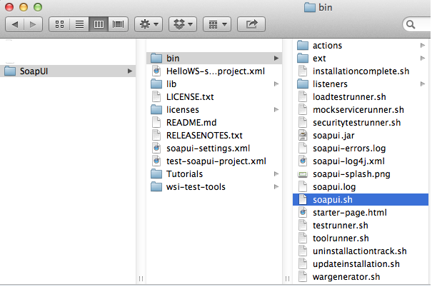Expand lib folder via its arrow
The height and width of the screenshot is (287, 432).
tap(276, 84)
